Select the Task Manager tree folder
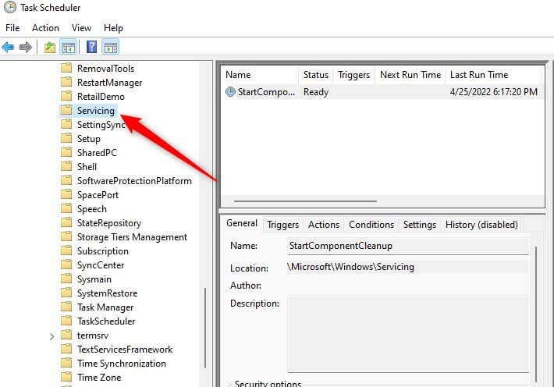The image size is (554, 387). pos(105,307)
